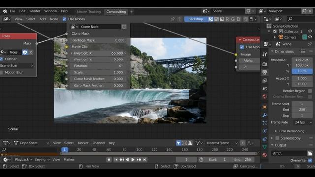Open the Modifiers wrench tab icon

(x=265, y=115)
